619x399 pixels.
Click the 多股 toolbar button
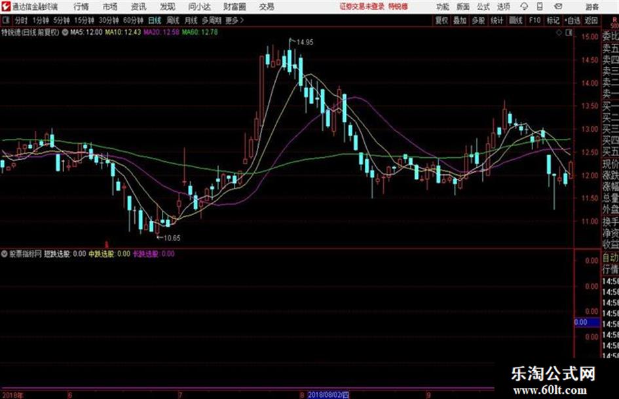pyautogui.click(x=478, y=20)
